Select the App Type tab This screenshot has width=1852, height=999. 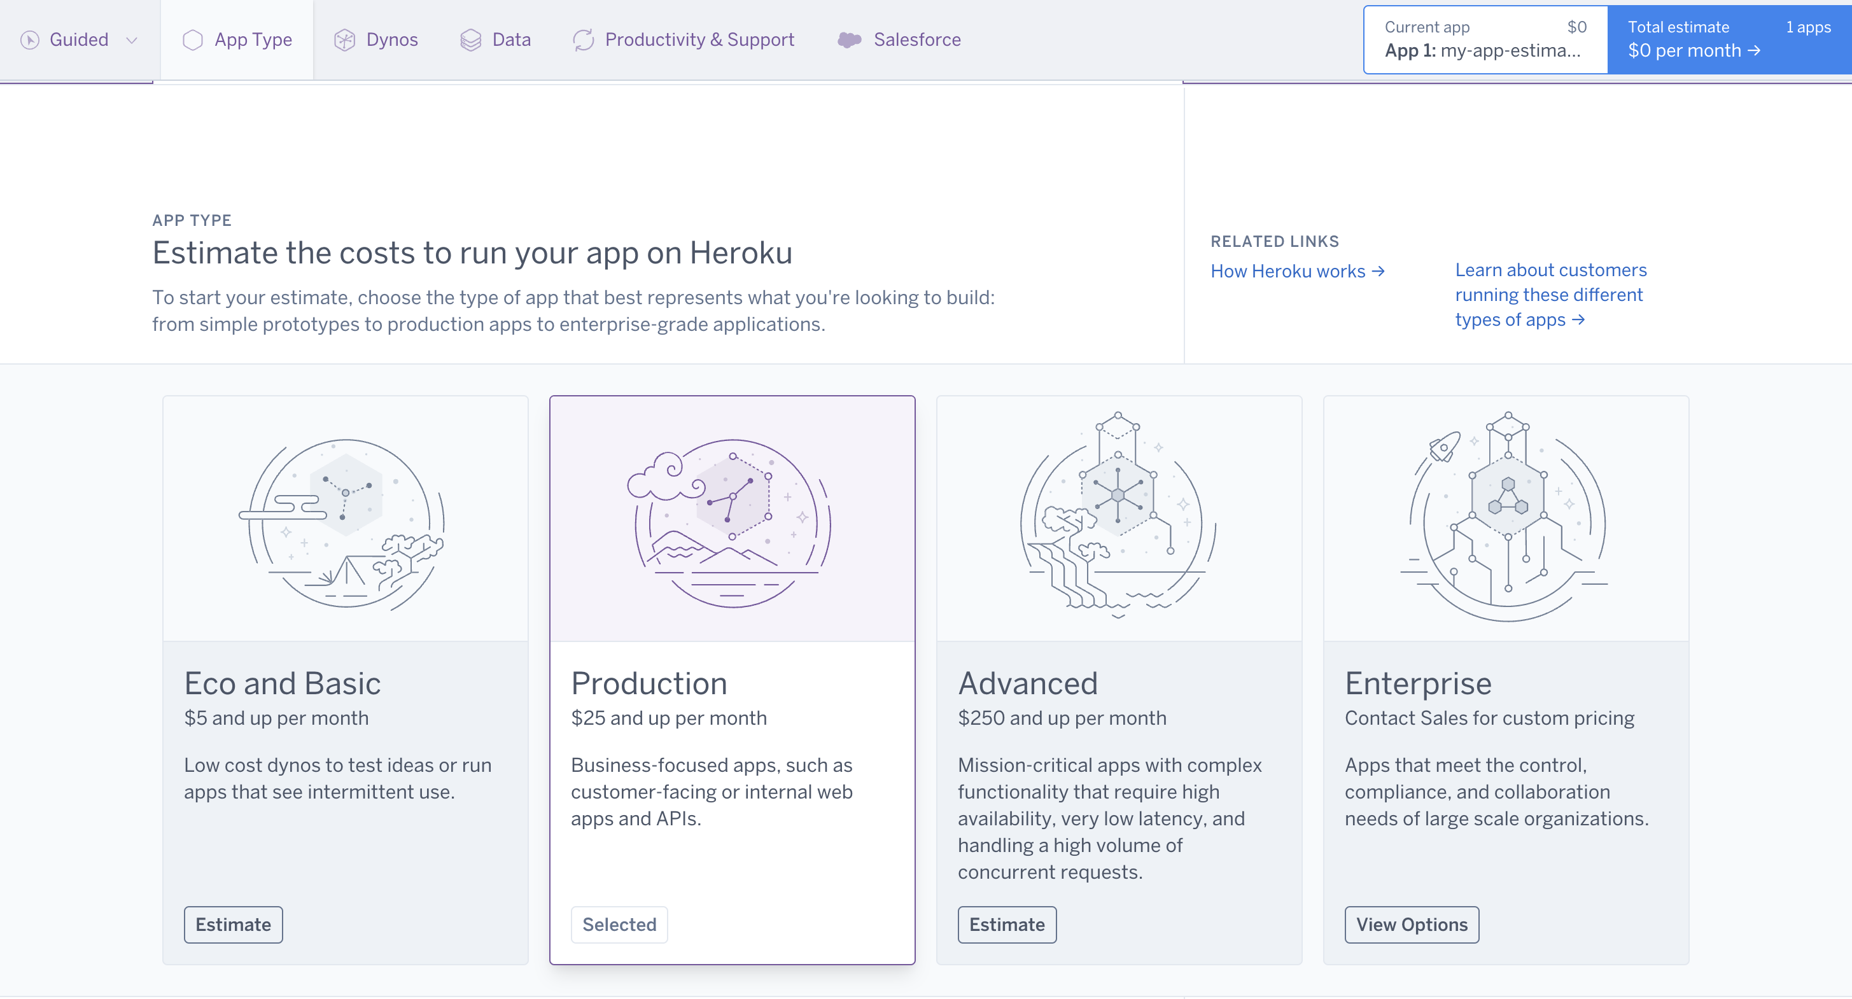tap(236, 39)
